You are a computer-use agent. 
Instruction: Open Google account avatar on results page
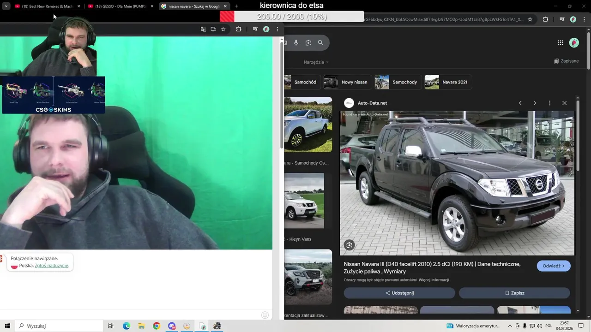pyautogui.click(x=574, y=43)
